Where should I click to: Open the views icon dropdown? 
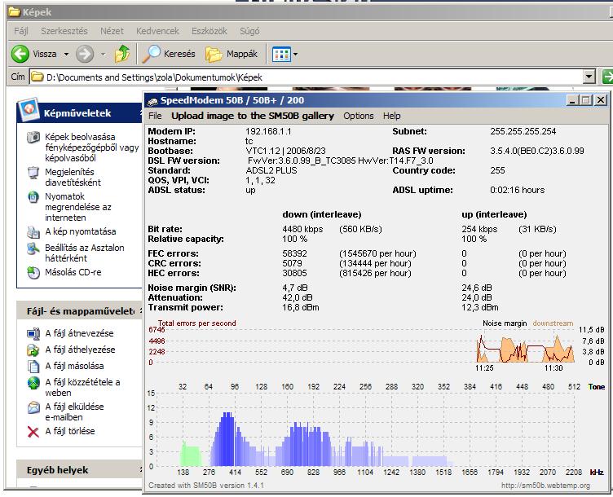(x=285, y=54)
